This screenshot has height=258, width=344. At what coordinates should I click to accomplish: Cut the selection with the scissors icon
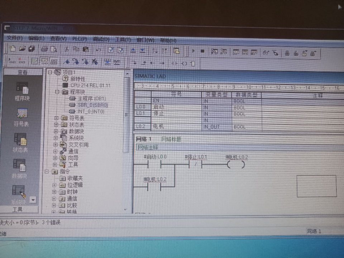click(67, 49)
